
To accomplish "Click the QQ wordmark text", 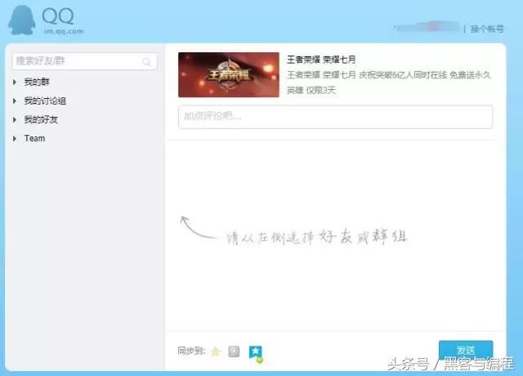I will (58, 16).
